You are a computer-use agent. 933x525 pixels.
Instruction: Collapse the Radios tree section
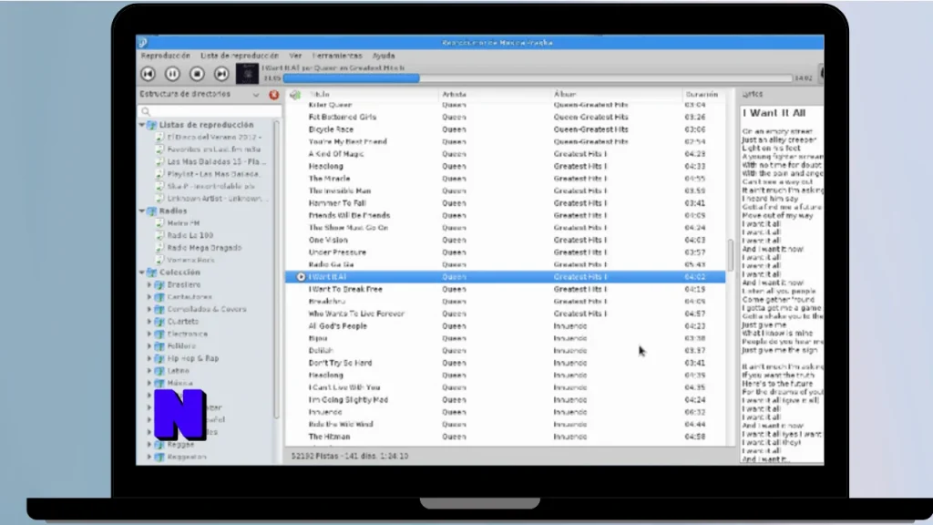[x=142, y=211]
